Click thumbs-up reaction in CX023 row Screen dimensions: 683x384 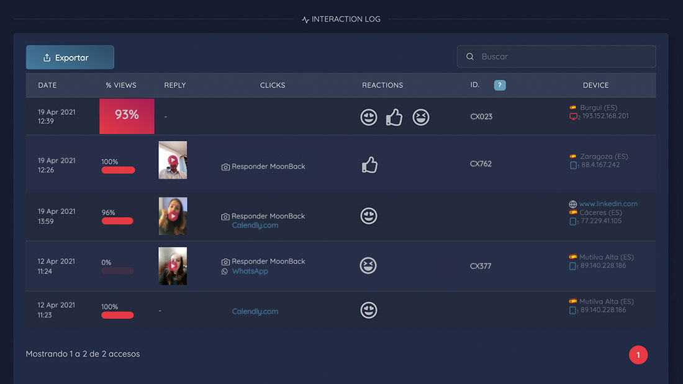click(394, 117)
